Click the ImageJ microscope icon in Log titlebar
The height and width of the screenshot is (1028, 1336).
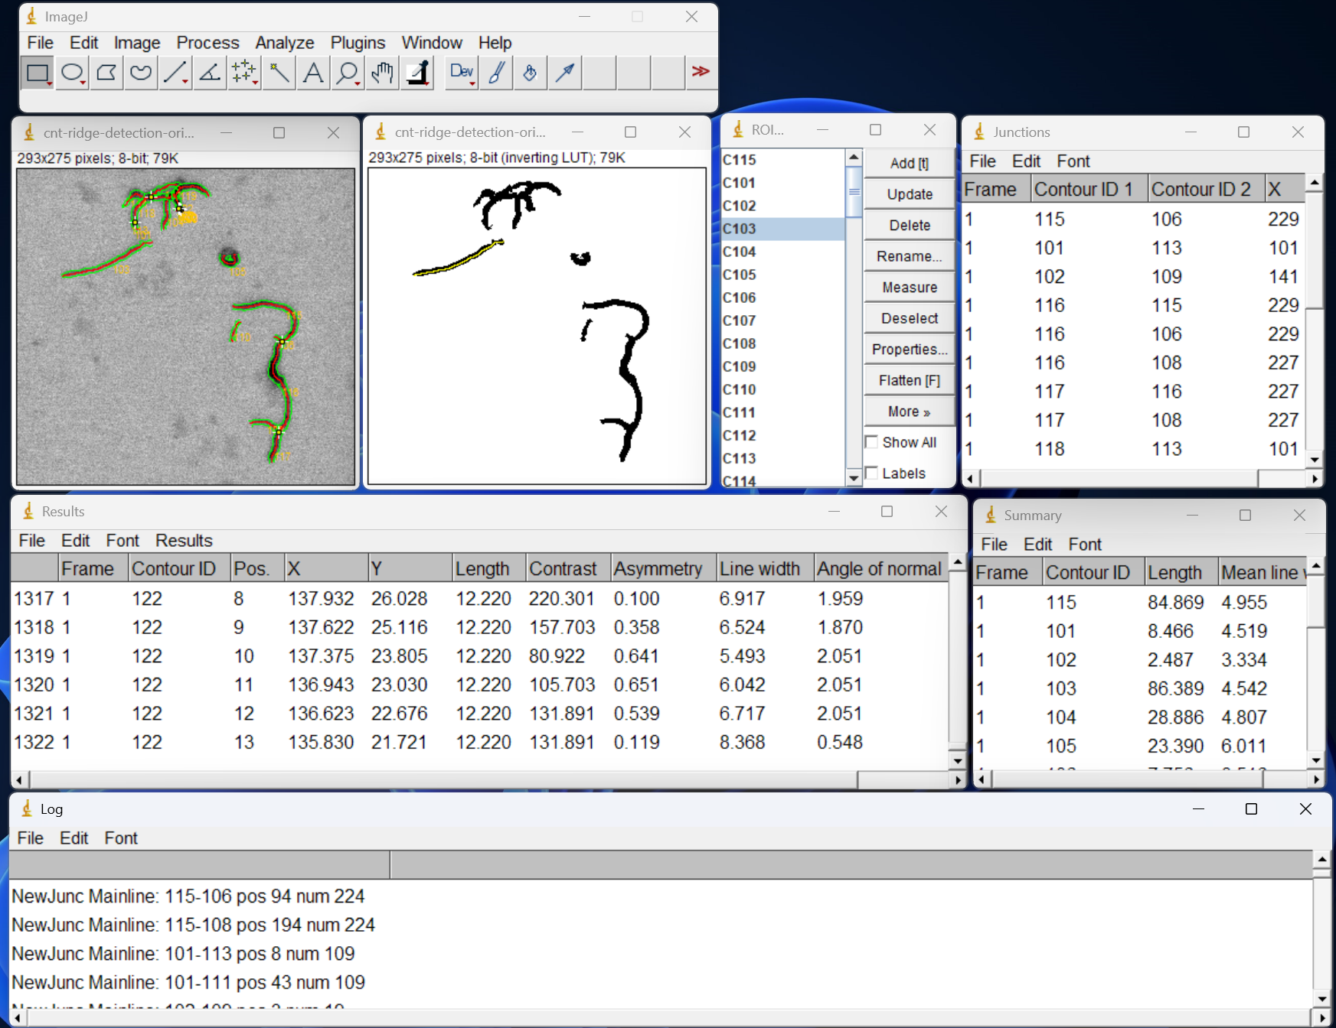coord(27,809)
